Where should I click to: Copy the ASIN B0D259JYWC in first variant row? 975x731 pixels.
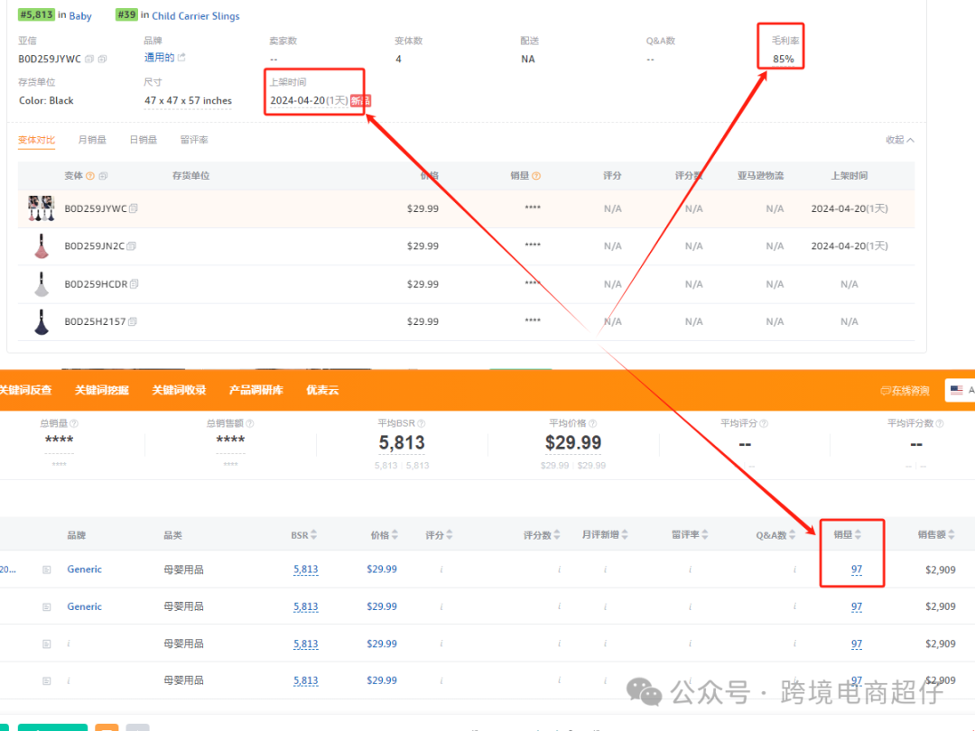(134, 208)
